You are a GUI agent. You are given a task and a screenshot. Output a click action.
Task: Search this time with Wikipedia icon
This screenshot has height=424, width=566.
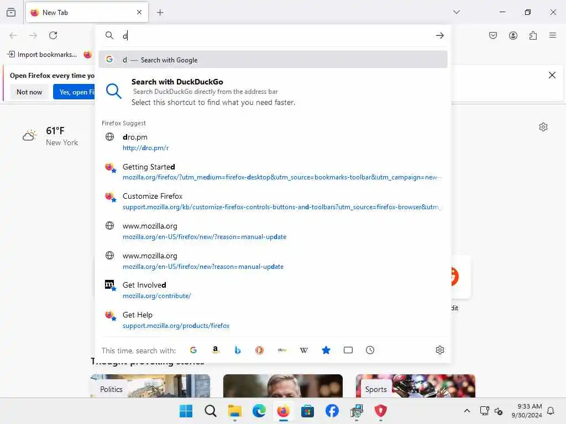point(304,350)
